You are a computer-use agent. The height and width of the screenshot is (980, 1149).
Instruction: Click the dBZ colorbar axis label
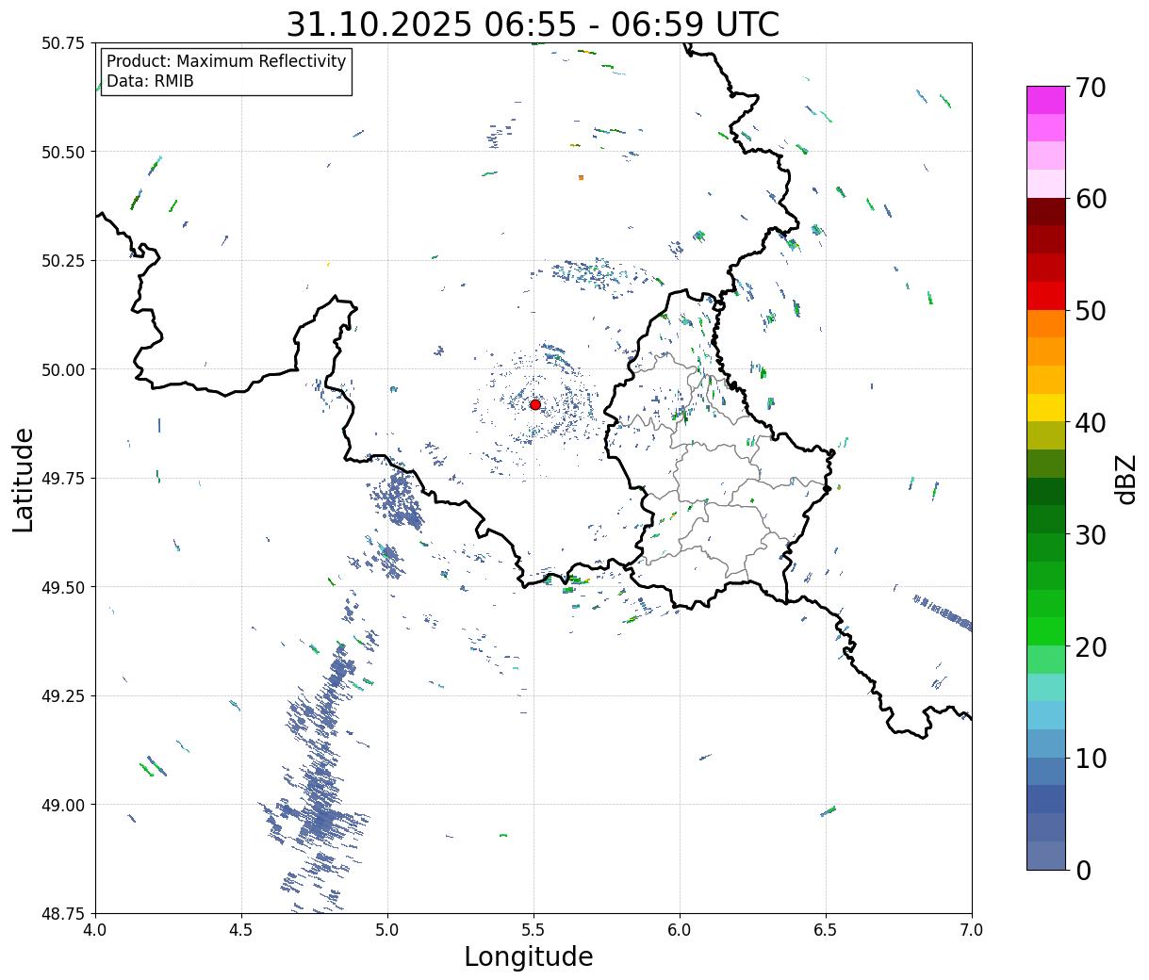[1125, 479]
